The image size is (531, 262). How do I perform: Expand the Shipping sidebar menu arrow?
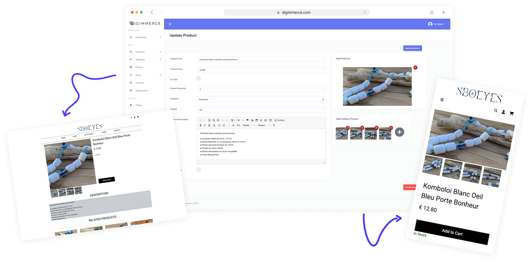(160, 60)
